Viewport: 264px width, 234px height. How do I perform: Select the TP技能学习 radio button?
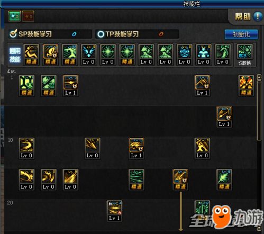[x=101, y=34]
